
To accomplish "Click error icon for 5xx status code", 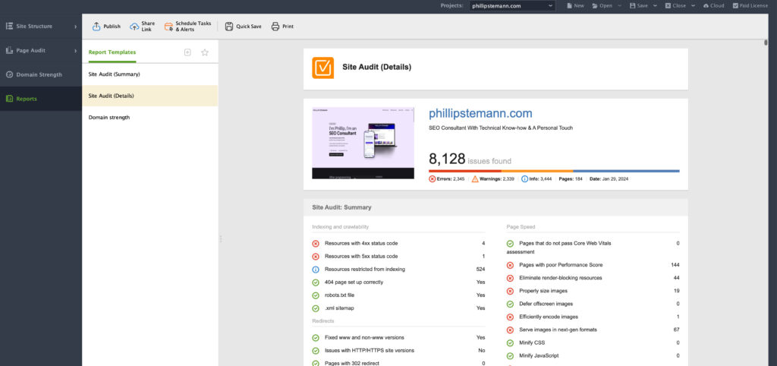I will tap(316, 257).
